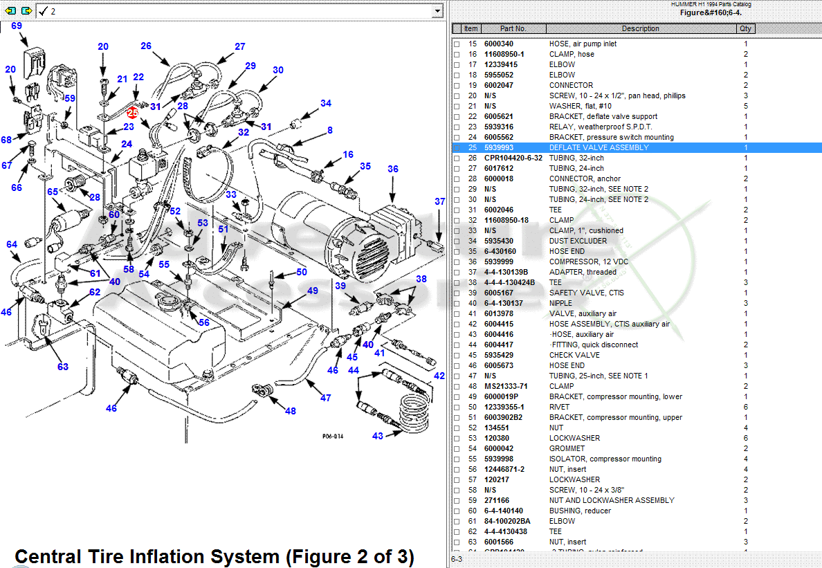Select callout 48 for the clamp

coord(290,411)
